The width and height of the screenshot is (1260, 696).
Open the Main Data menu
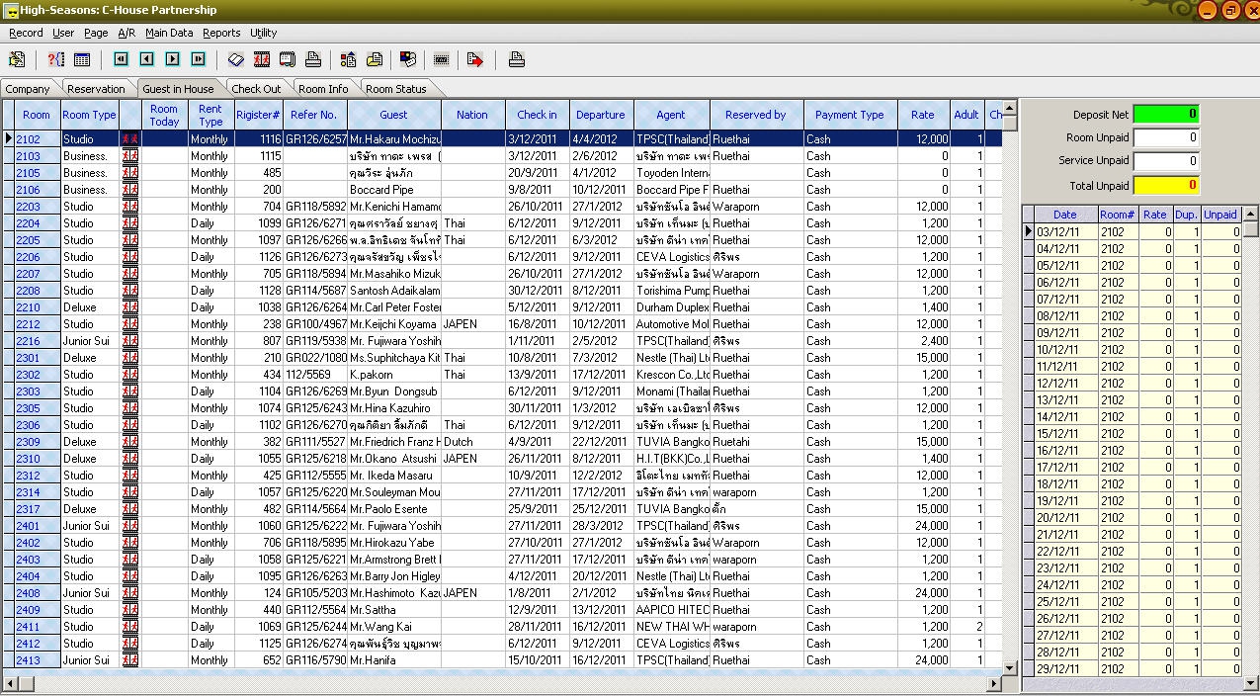[169, 33]
